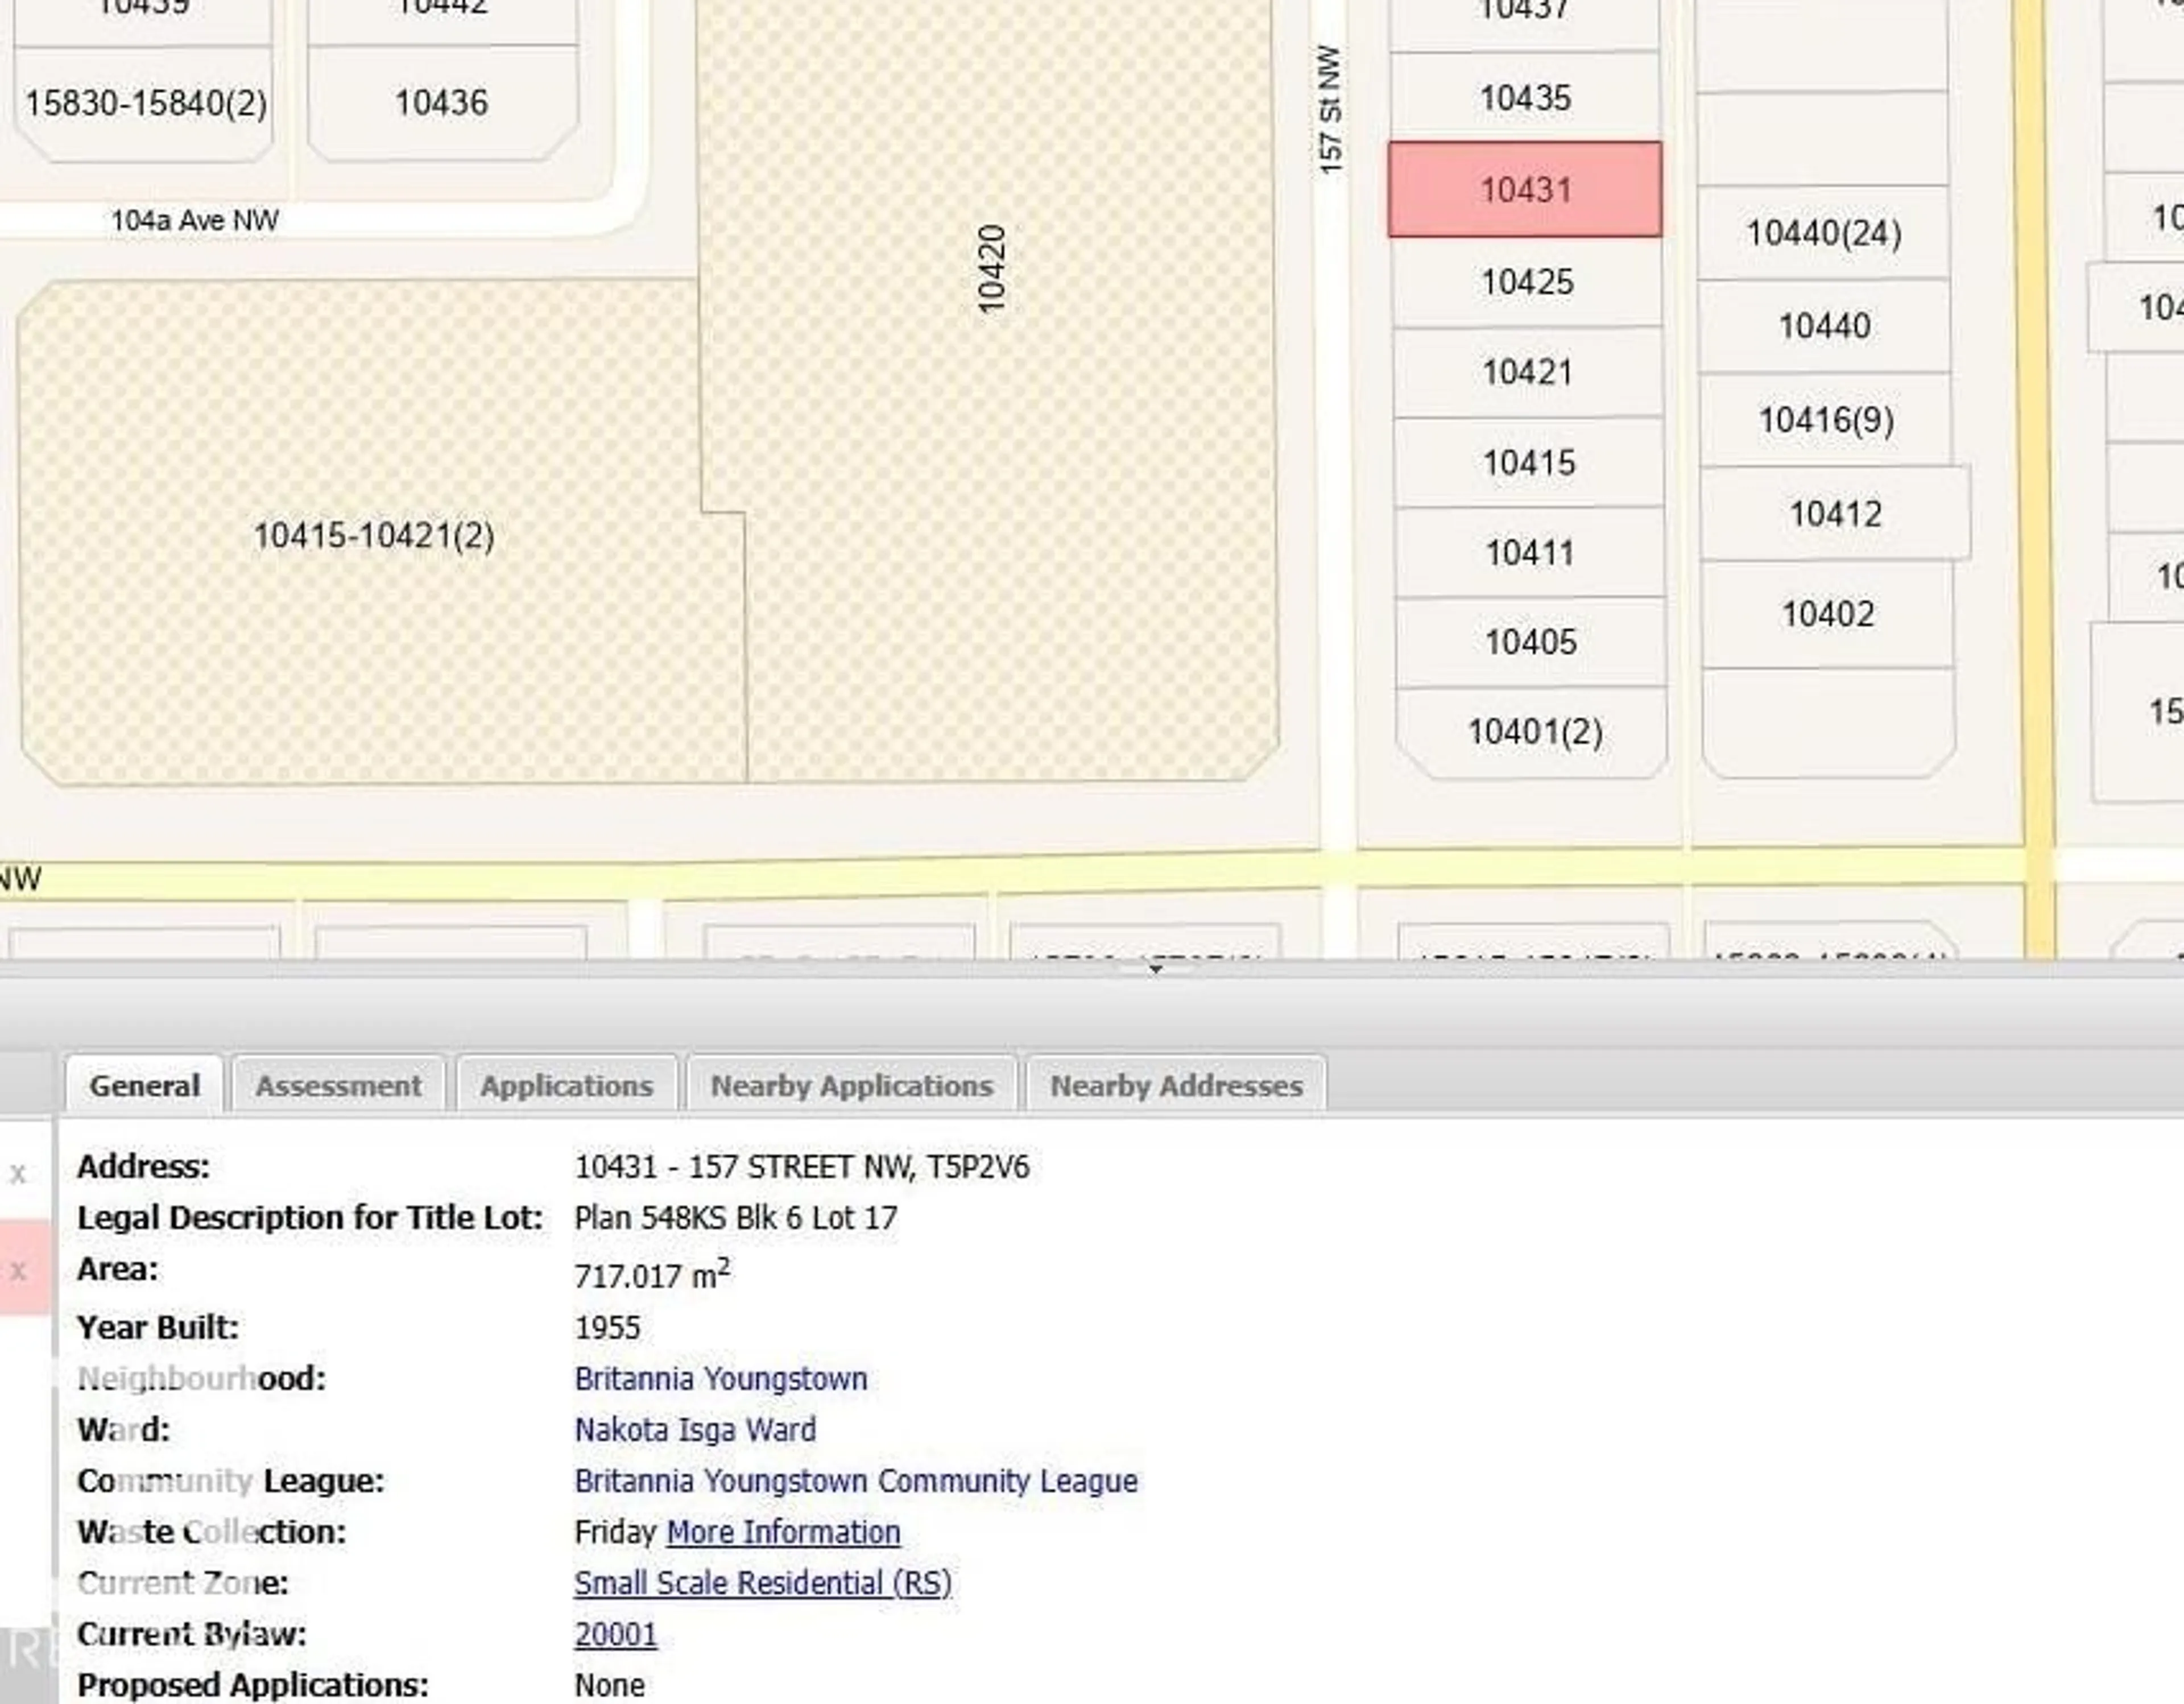The image size is (2184, 1704).
Task: Open the Nakota Isga Ward link
Action: pyautogui.click(x=696, y=1430)
